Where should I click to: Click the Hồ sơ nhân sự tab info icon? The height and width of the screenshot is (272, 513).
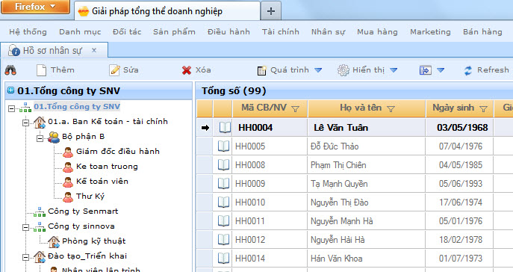coord(14,50)
